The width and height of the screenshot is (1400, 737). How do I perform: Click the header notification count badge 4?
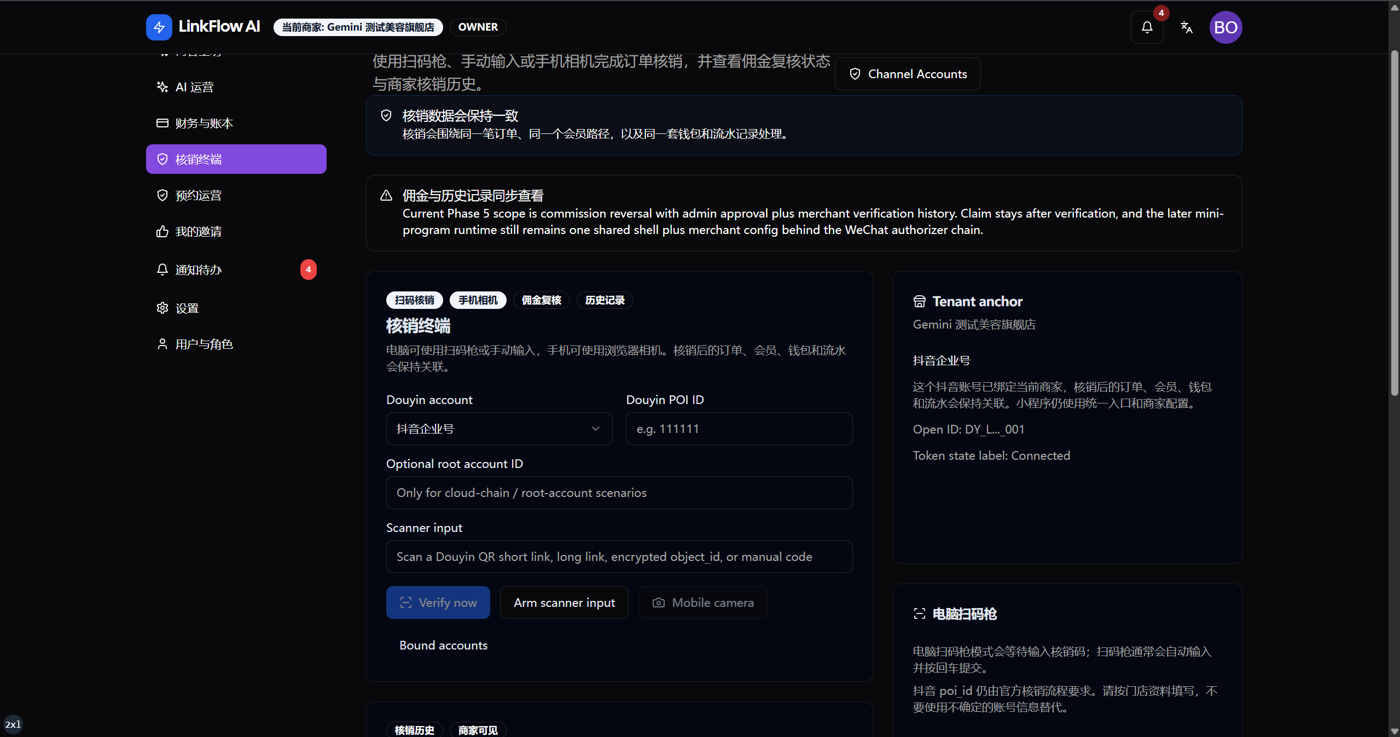tap(1161, 13)
